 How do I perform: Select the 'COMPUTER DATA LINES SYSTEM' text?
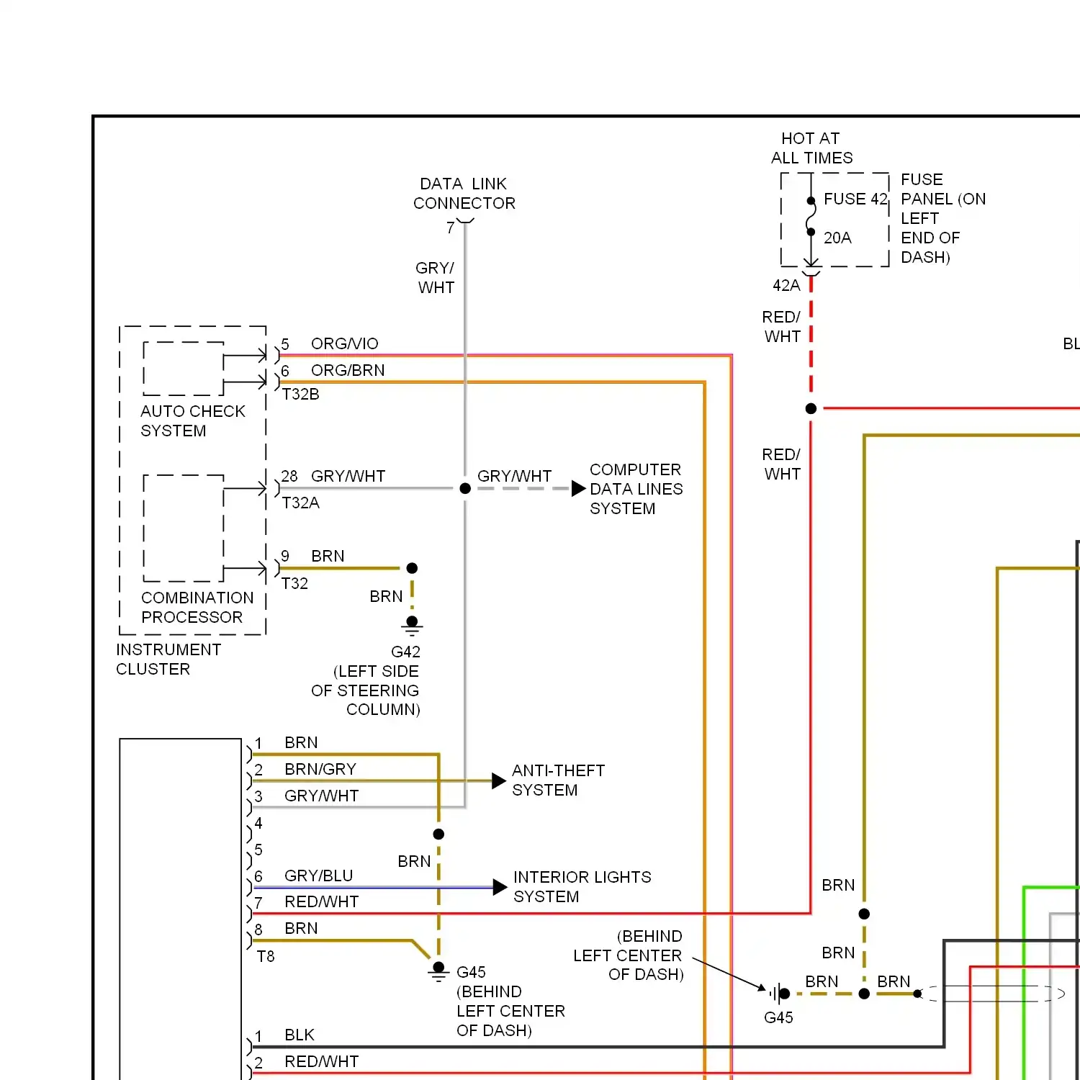coord(636,489)
